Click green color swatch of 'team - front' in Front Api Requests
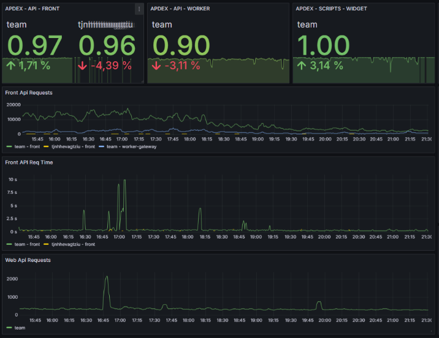 coord(9,147)
